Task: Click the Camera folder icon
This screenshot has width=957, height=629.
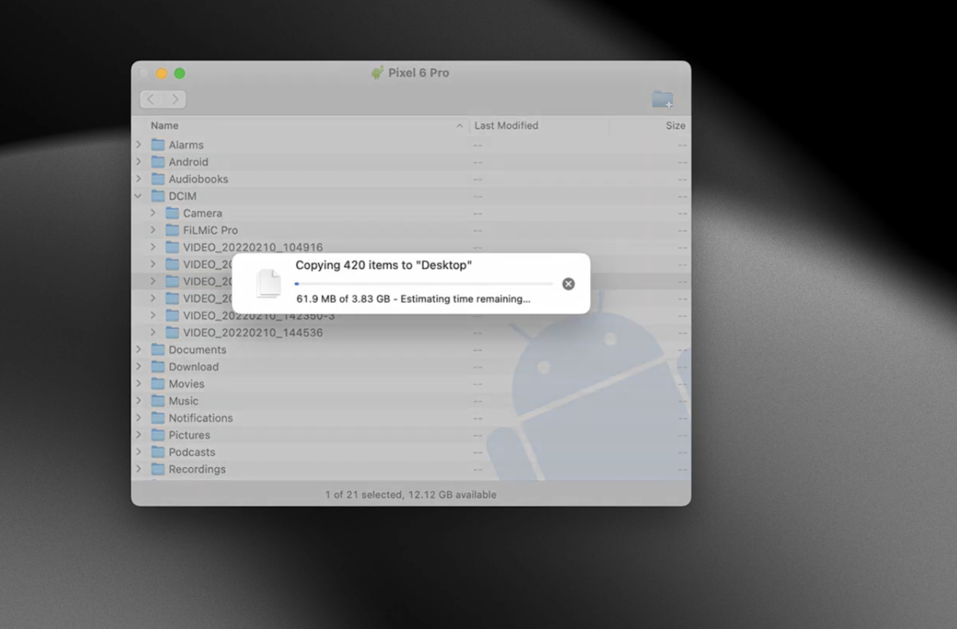Action: (172, 214)
